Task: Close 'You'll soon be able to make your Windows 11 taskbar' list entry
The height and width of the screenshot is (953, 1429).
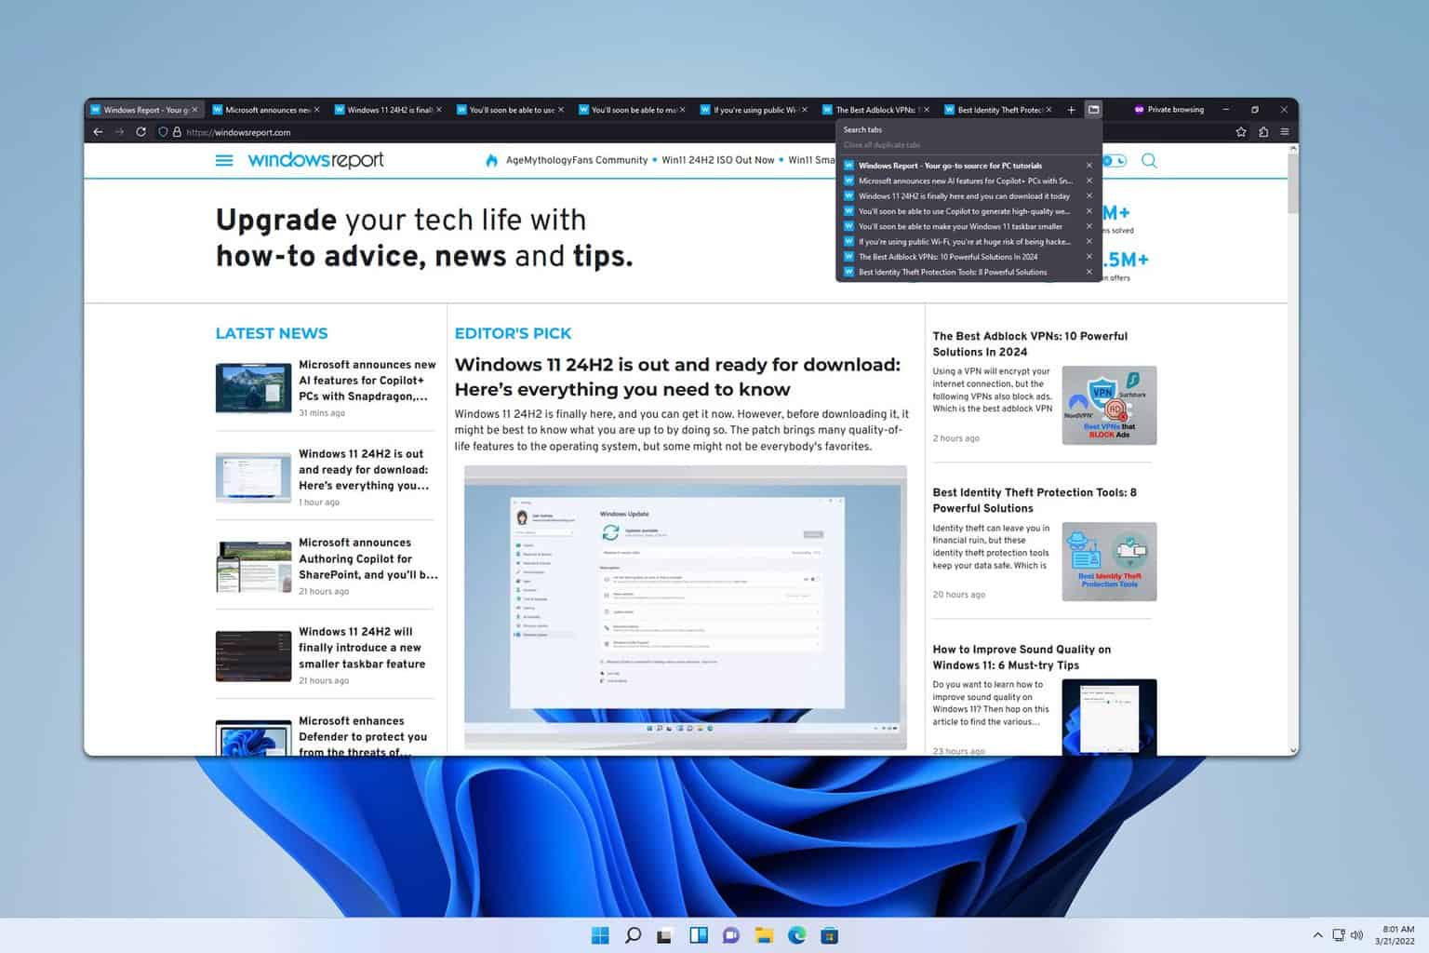Action: click(x=1089, y=226)
